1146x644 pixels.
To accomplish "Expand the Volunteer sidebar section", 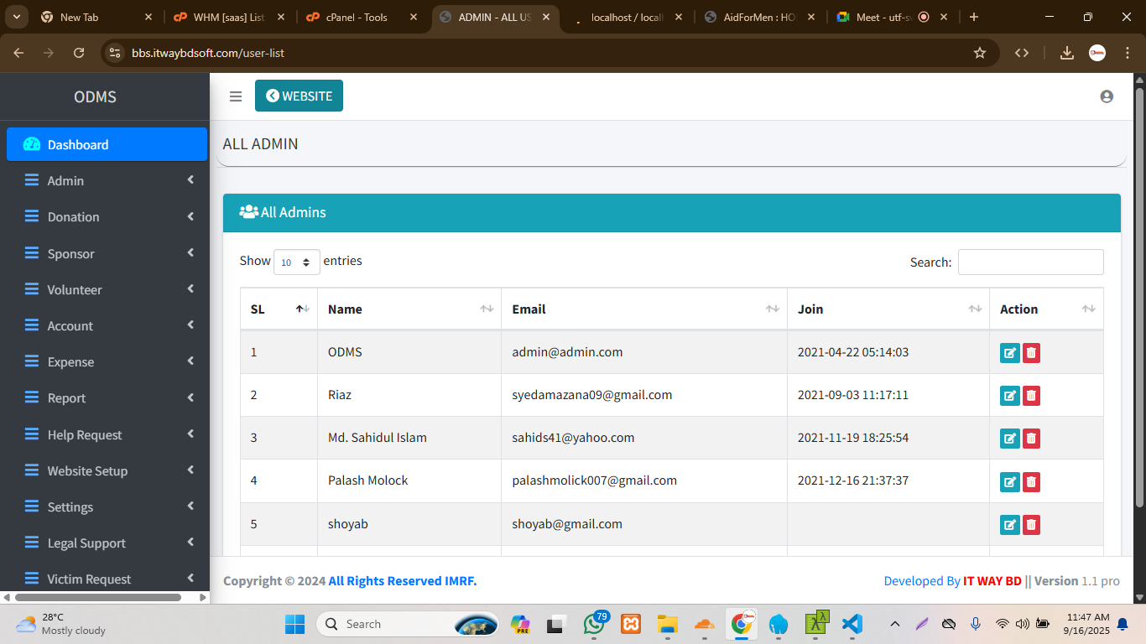I will pyautogui.click(x=109, y=290).
